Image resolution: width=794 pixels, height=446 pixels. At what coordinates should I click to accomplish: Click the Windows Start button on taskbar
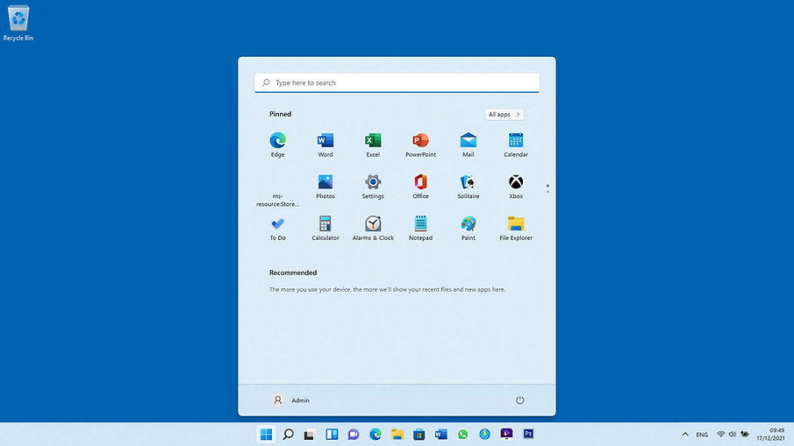click(x=266, y=434)
